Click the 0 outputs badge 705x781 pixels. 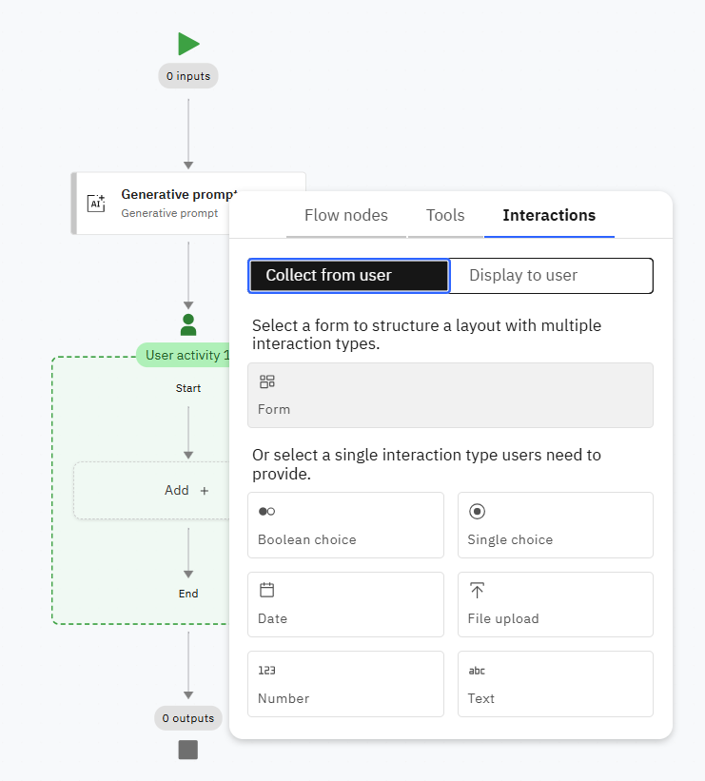[188, 718]
